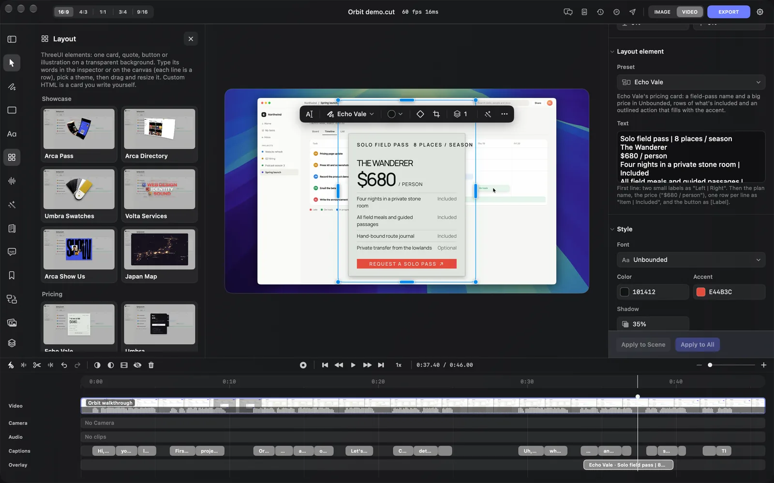Switch to IMAGE mode toggle
This screenshot has height=483, width=774.
pos(662,12)
